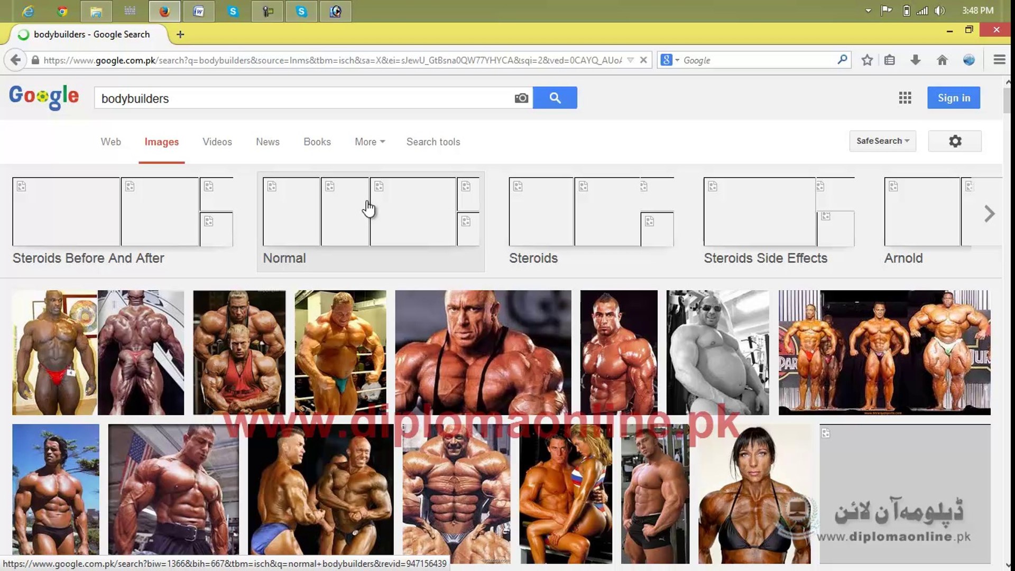Viewport: 1015px width, 571px height.
Task: Stop loading the page
Action: click(x=643, y=60)
